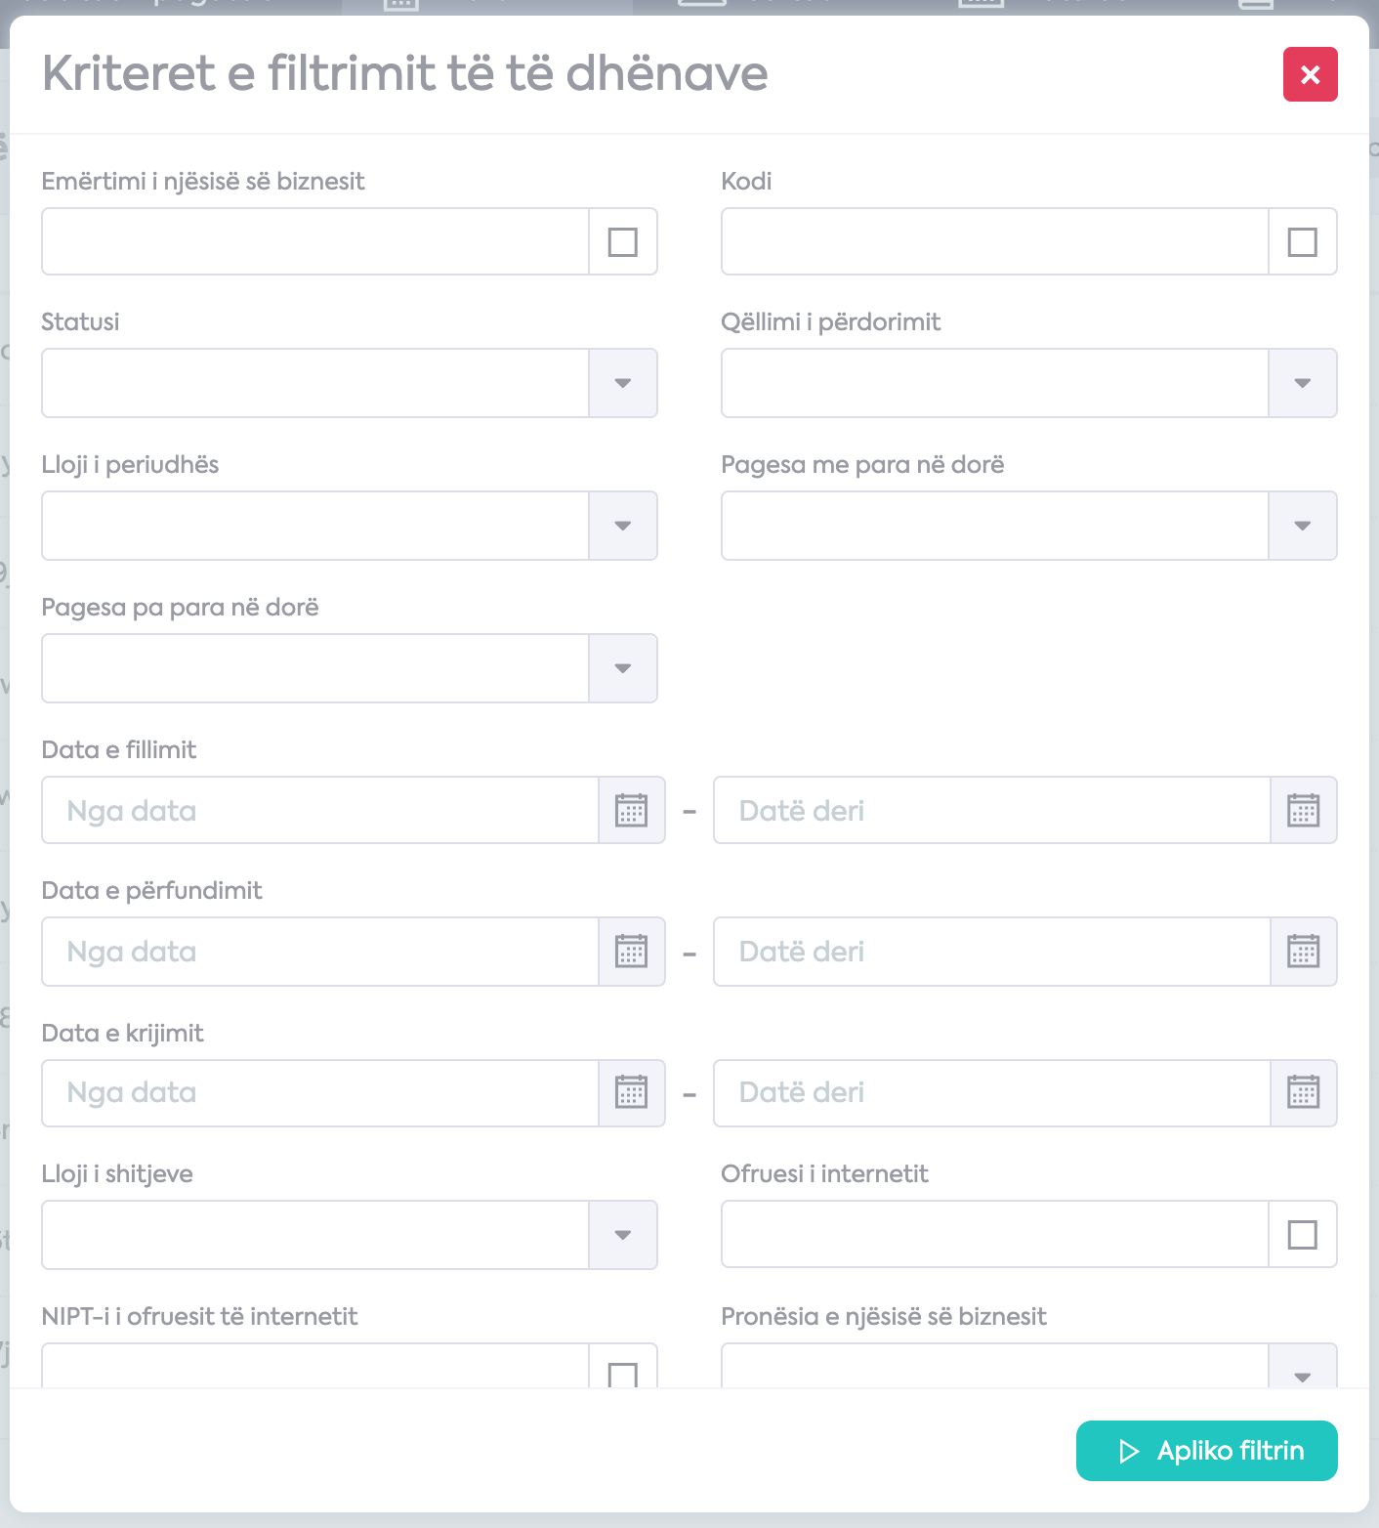
Task: Open calendar for Data e përfundimit Nga data
Action: (x=632, y=952)
